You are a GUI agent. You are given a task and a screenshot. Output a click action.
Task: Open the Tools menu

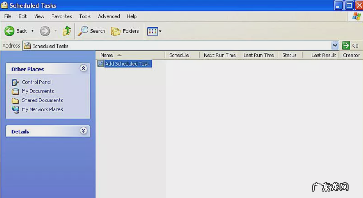point(85,16)
